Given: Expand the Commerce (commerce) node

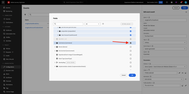Looking at the screenshot, I should click(x=55, y=43).
